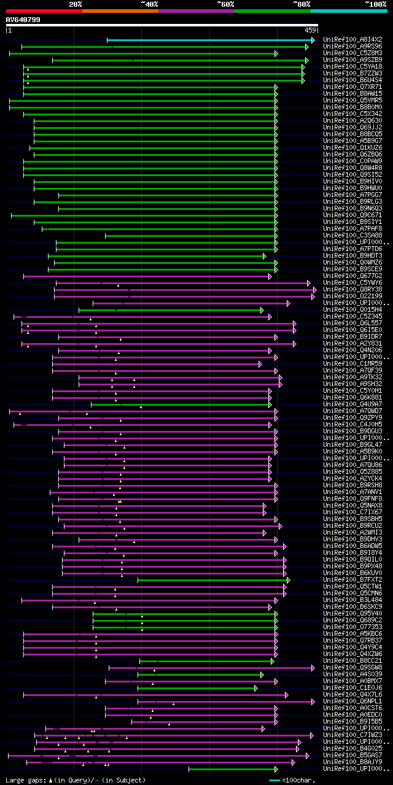Viewport: 393px width, 785px height.
Task: Click the UniRef100_Q0WMZ6 hit name
Action: (x=352, y=263)
